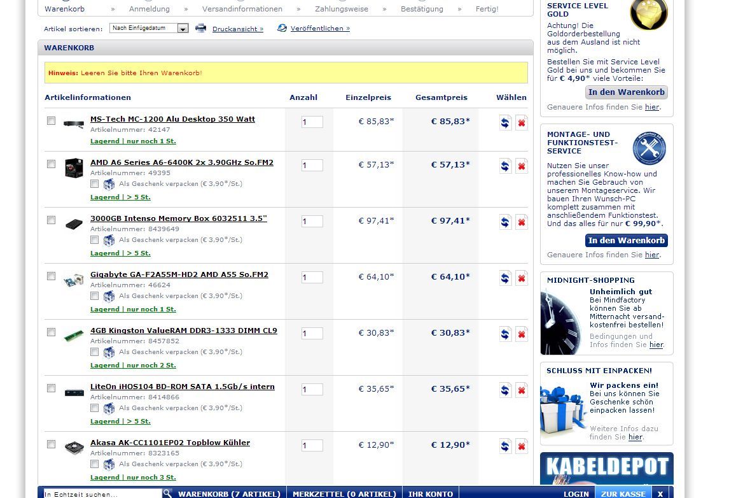Viewport: 736px width, 498px height.
Task: Click gift wrap icon under Intenso Memory Box
Action: coord(109,240)
